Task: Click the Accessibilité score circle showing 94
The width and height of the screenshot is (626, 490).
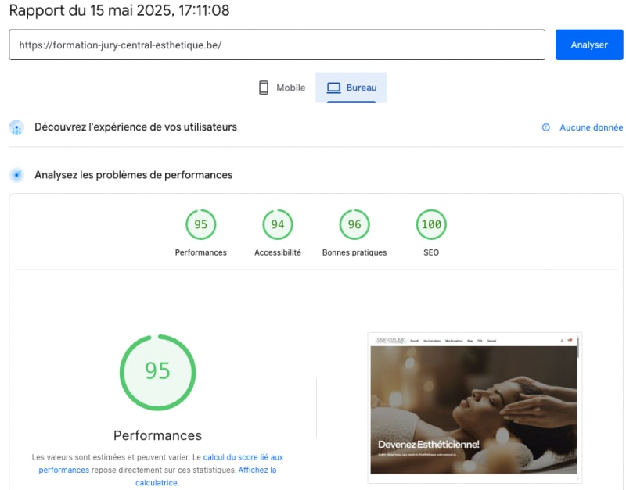Action: [276, 224]
